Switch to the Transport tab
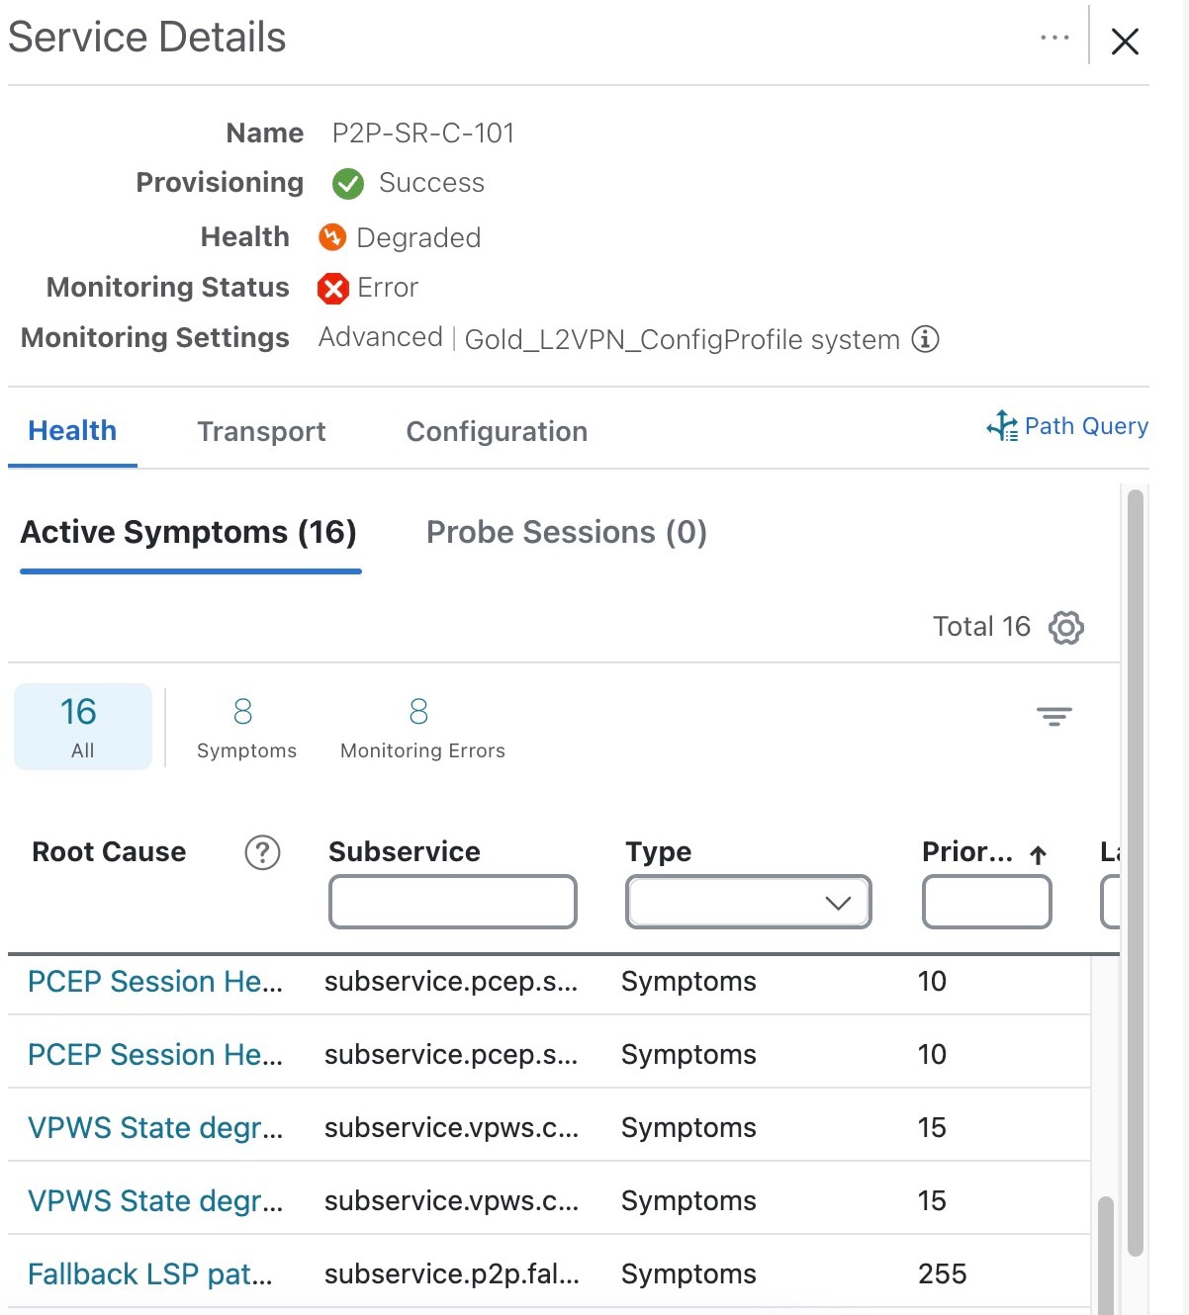This screenshot has height=1315, width=1189. coord(261,431)
